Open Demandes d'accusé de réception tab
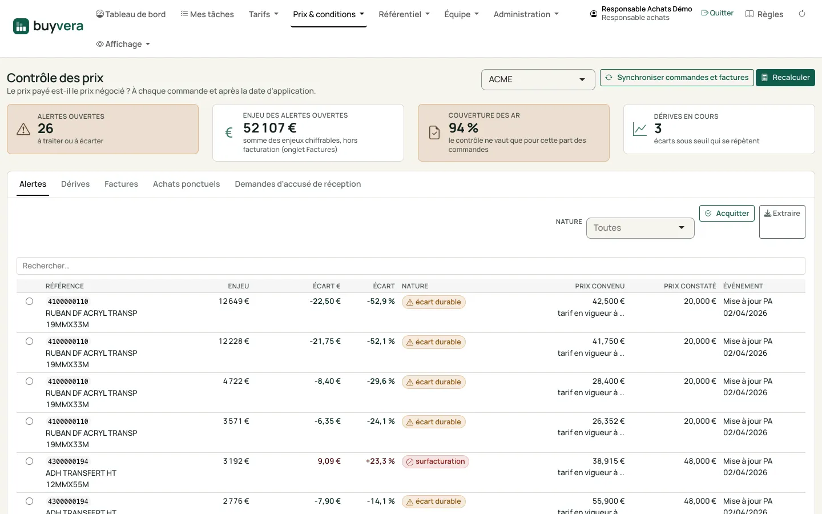 pyautogui.click(x=298, y=184)
